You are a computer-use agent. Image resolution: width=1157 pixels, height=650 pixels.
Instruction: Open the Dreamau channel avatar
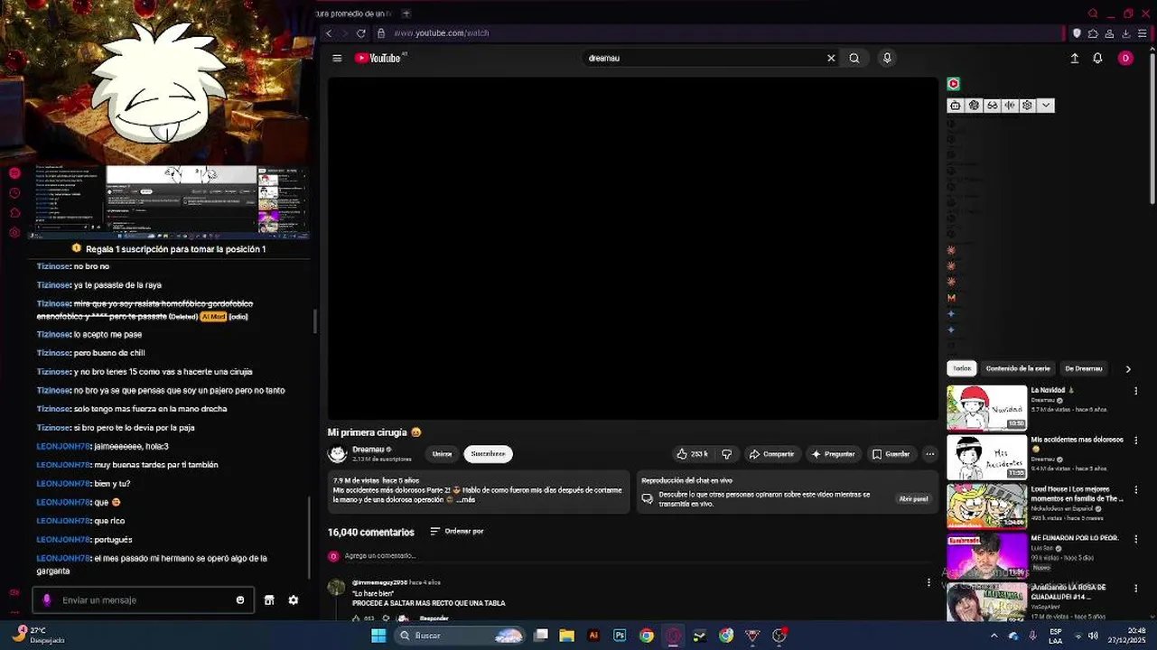338,454
